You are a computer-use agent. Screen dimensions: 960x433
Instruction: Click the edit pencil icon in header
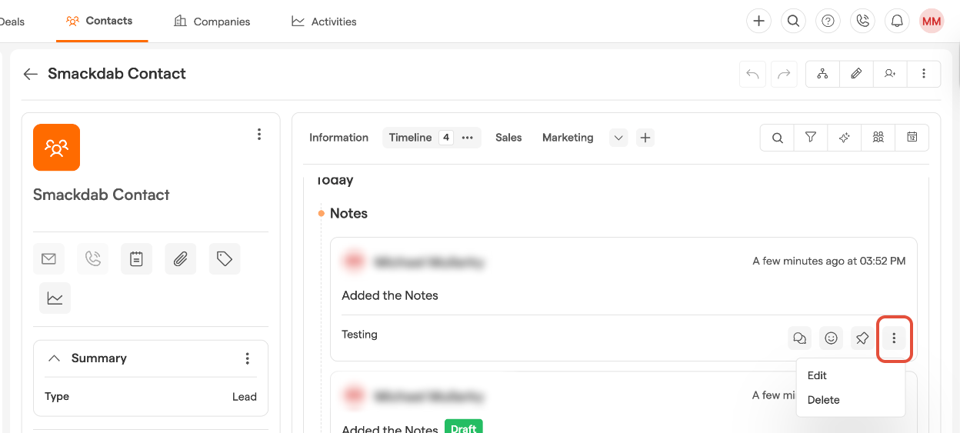tap(856, 74)
